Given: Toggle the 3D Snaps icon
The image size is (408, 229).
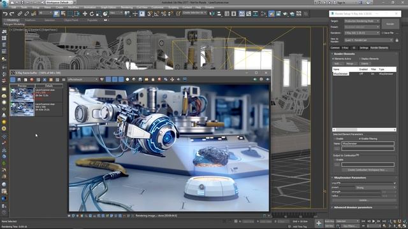Looking at the screenshot, I should pyautogui.click(x=150, y=13).
